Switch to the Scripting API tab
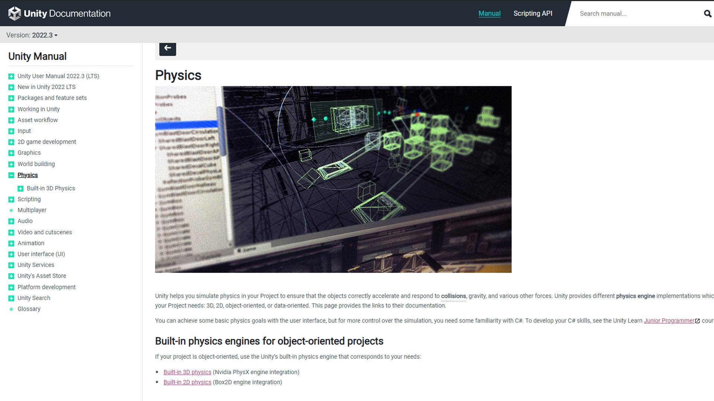The height and width of the screenshot is (401, 714). pyautogui.click(x=533, y=13)
